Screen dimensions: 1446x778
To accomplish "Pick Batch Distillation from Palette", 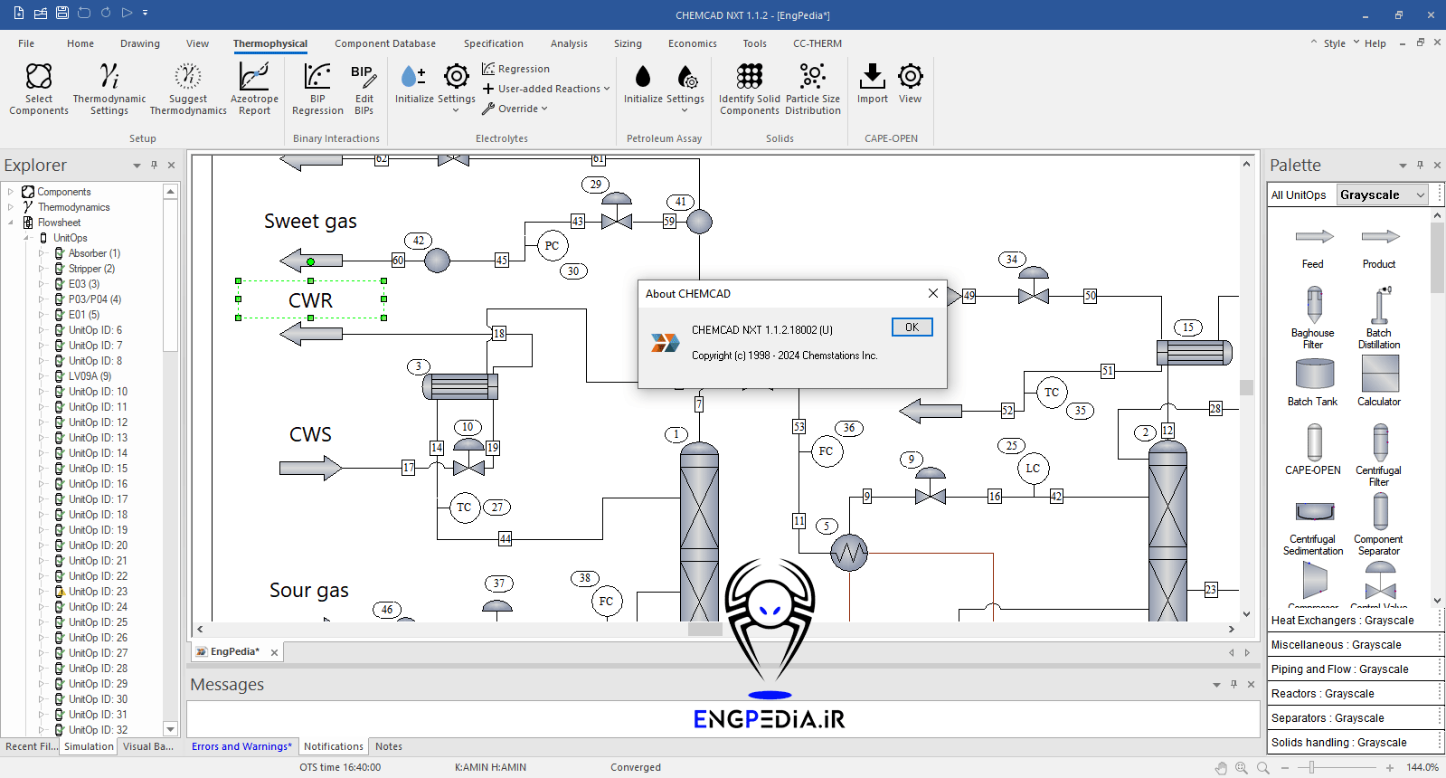I will (x=1379, y=317).
